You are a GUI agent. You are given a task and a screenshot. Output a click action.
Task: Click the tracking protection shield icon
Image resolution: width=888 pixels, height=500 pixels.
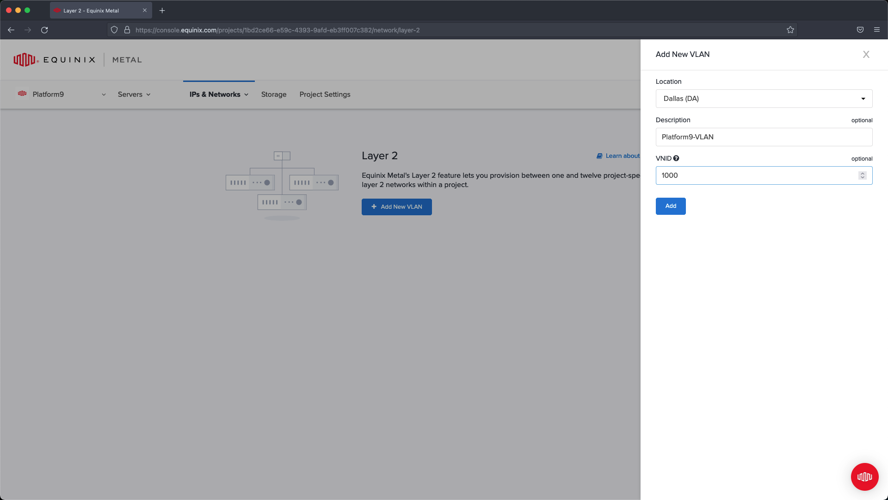pos(114,30)
